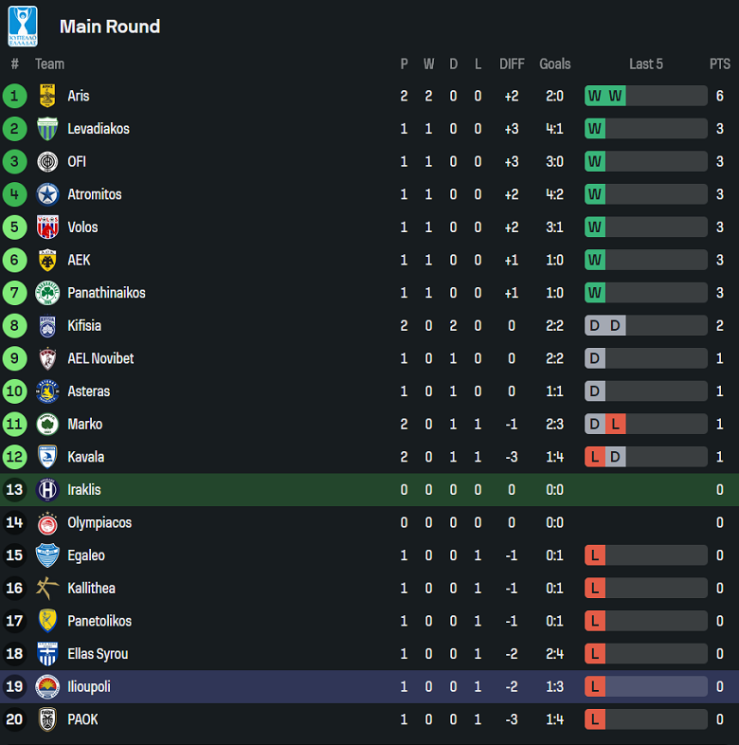
Task: Click Marko's red L result badge
Action: 616,425
